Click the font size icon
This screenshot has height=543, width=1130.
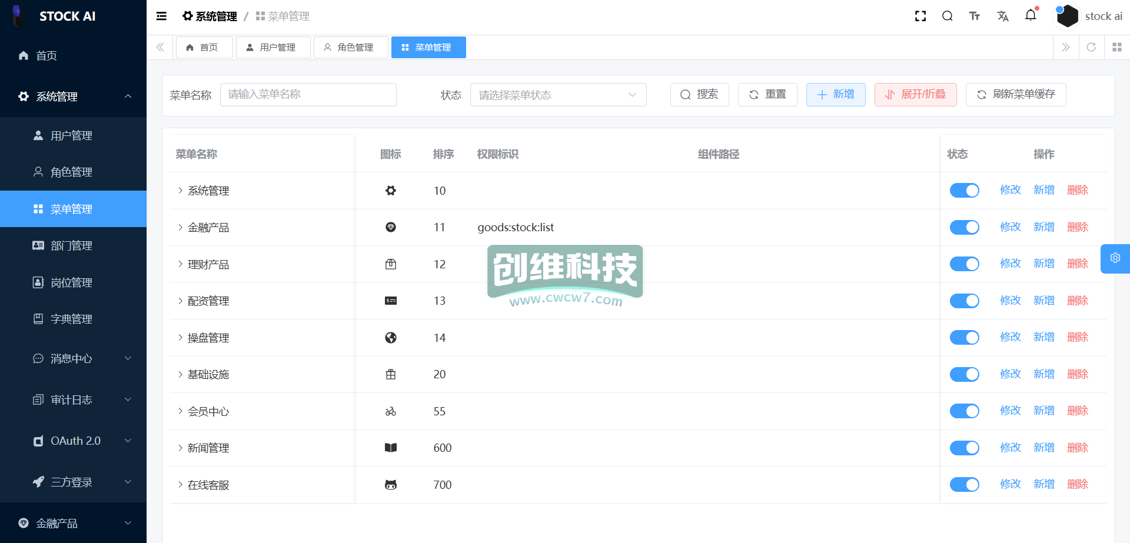pos(975,16)
